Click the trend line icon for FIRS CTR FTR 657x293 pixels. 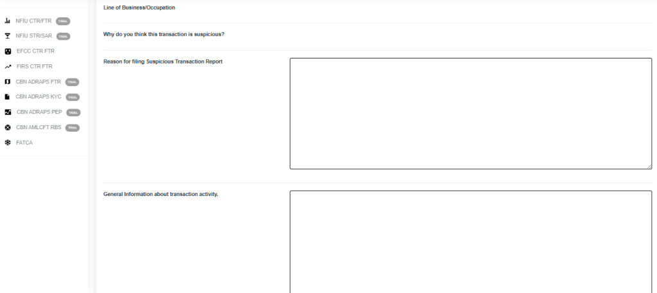[x=8, y=67]
